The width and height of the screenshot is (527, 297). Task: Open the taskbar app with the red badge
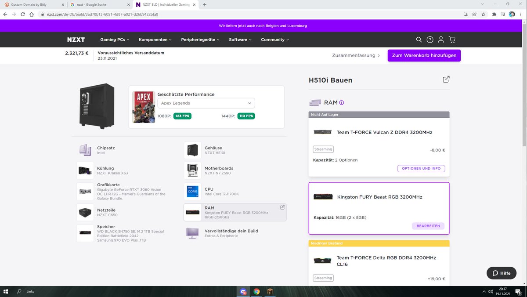[x=243, y=291]
